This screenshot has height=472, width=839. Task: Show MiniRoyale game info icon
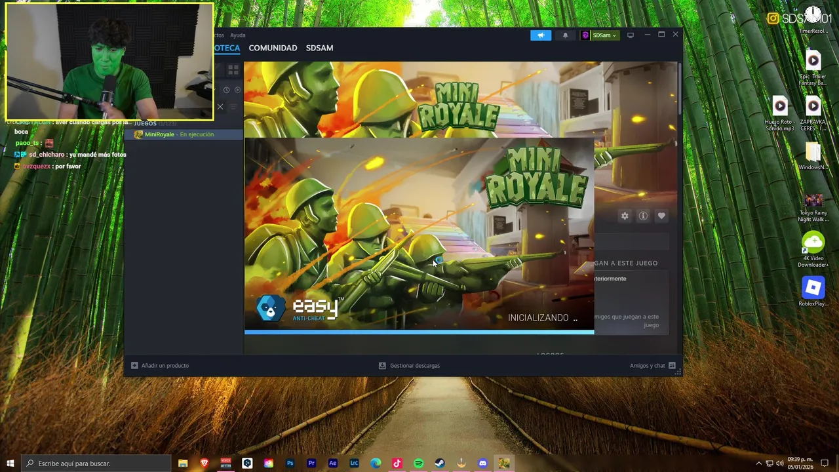[x=643, y=216]
